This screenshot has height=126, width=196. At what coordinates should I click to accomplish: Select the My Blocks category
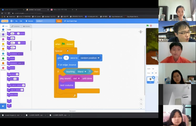coord(3,69)
